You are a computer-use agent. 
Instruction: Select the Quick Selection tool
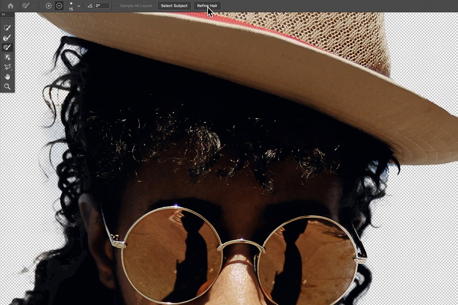[x=7, y=28]
